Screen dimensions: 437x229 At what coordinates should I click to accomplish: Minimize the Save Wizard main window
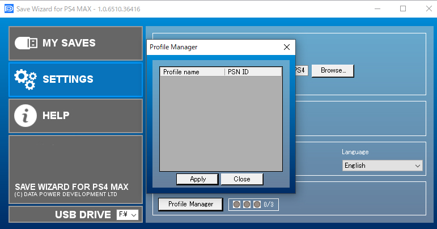pos(377,9)
